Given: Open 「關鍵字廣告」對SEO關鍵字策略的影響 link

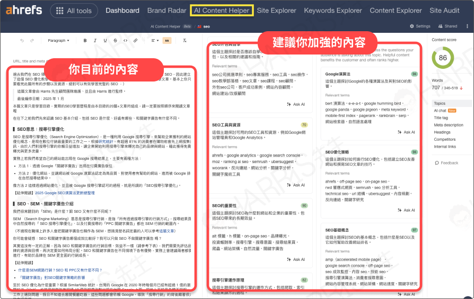Looking at the screenshot, I should tap(51, 278).
